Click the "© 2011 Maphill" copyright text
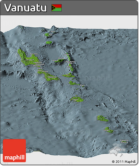Image resolution: width=139 pixels, height=166 pixels. pyautogui.click(x=124, y=162)
